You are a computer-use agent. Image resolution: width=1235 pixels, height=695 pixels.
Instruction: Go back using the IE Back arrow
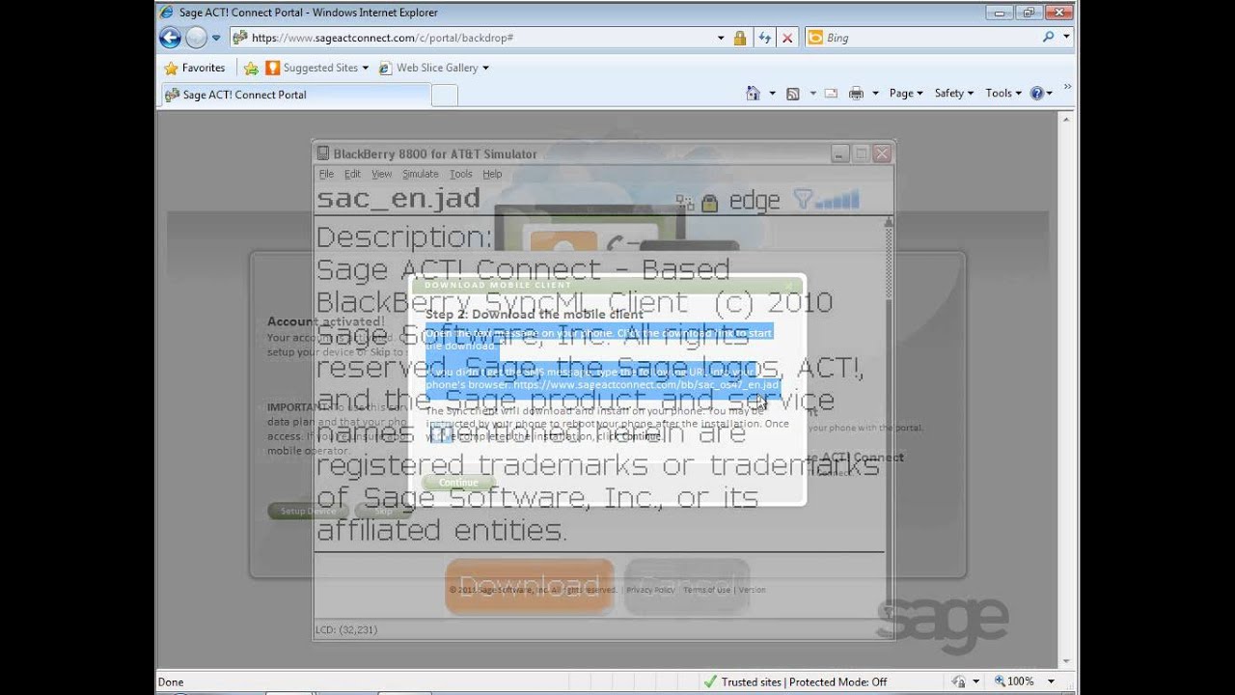170,38
